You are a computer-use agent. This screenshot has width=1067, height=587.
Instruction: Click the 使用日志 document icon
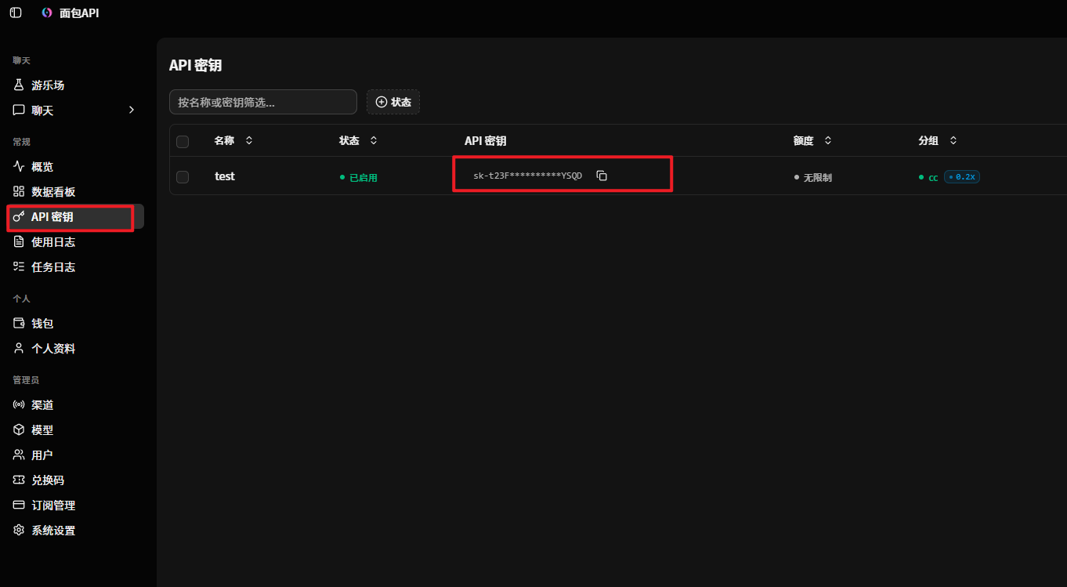pyautogui.click(x=20, y=242)
